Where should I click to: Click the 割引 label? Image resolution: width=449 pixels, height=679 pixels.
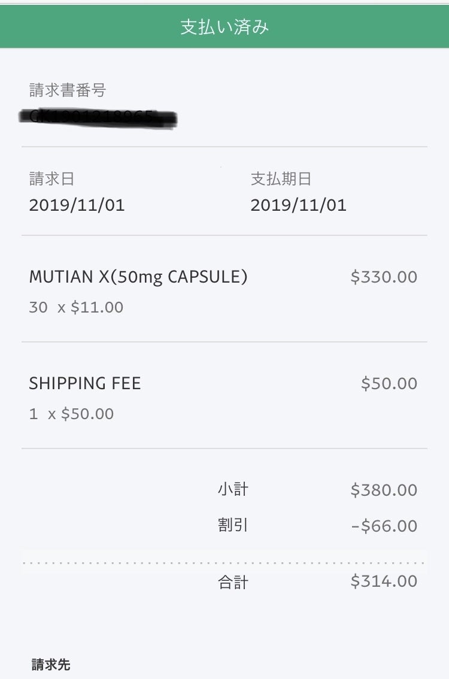coord(233,526)
